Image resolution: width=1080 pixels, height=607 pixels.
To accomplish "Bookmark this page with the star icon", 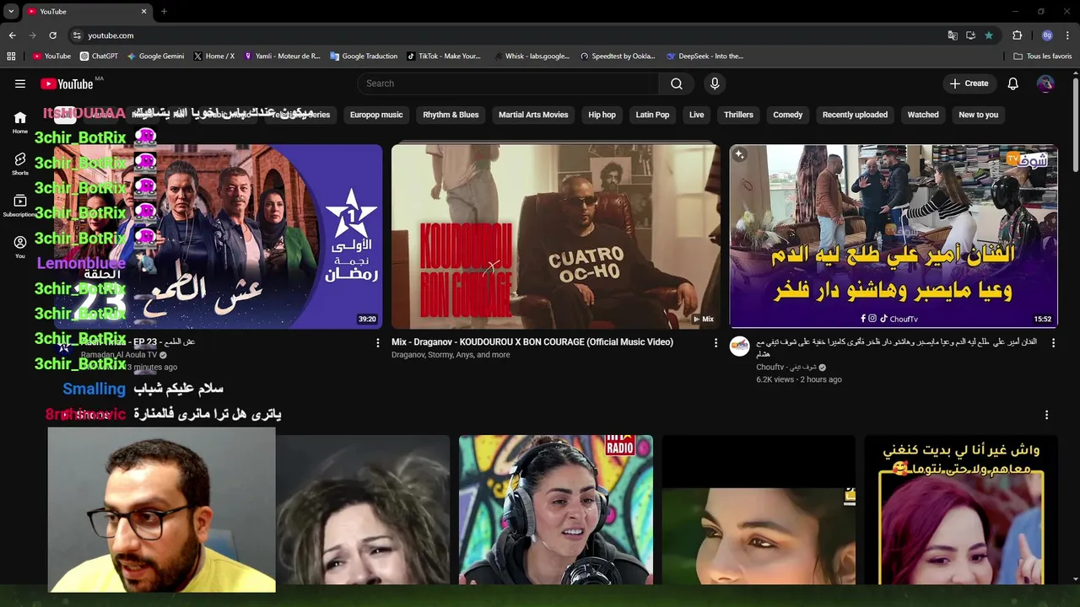I will coord(989,35).
